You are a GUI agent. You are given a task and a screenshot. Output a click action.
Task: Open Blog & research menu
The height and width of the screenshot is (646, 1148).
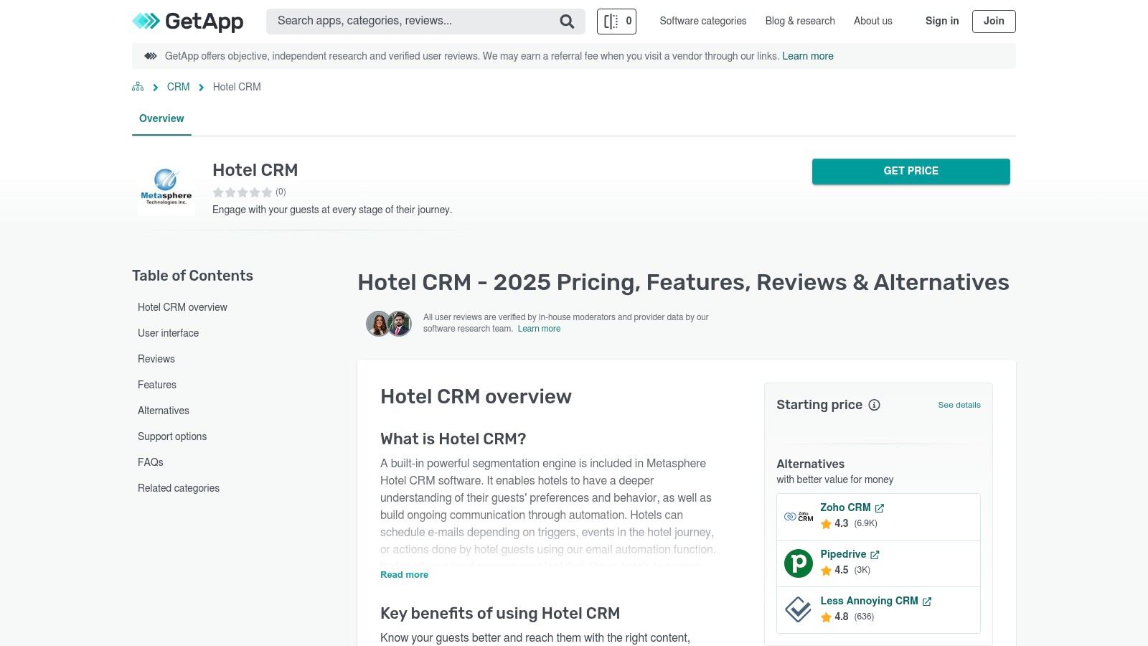[x=800, y=22]
